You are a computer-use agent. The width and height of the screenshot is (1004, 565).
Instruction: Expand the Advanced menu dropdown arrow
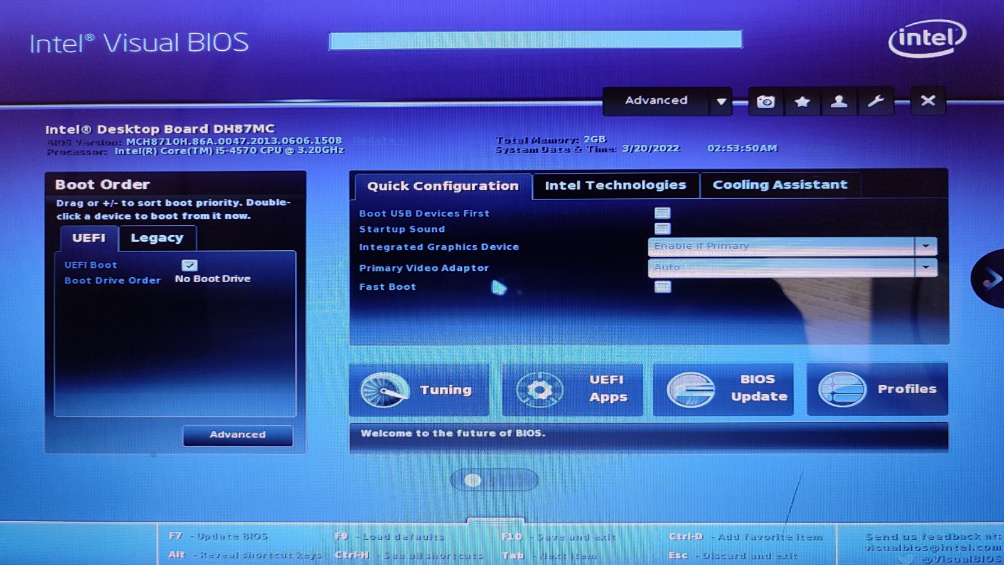(721, 102)
